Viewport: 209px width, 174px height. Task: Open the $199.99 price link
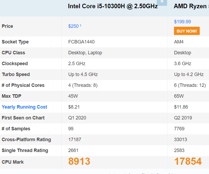182,22
